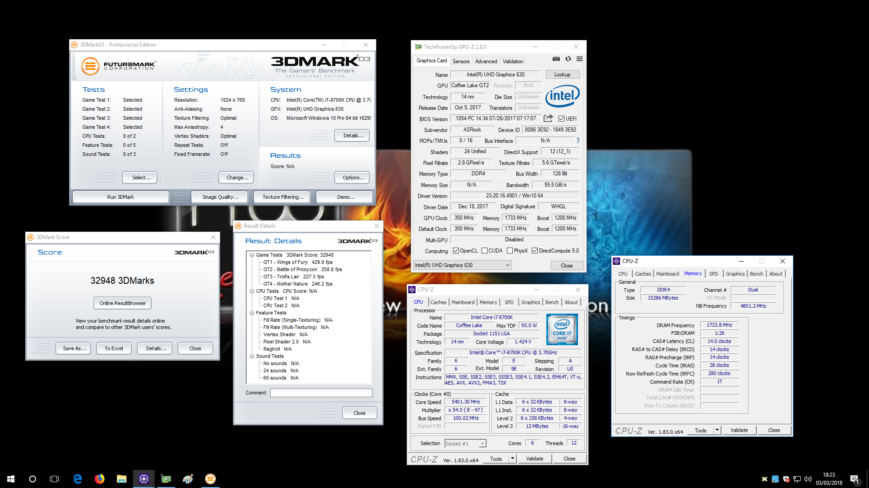This screenshot has width=869, height=488.
Task: Click the taskbar clock showing 18:23
Action: [x=829, y=479]
